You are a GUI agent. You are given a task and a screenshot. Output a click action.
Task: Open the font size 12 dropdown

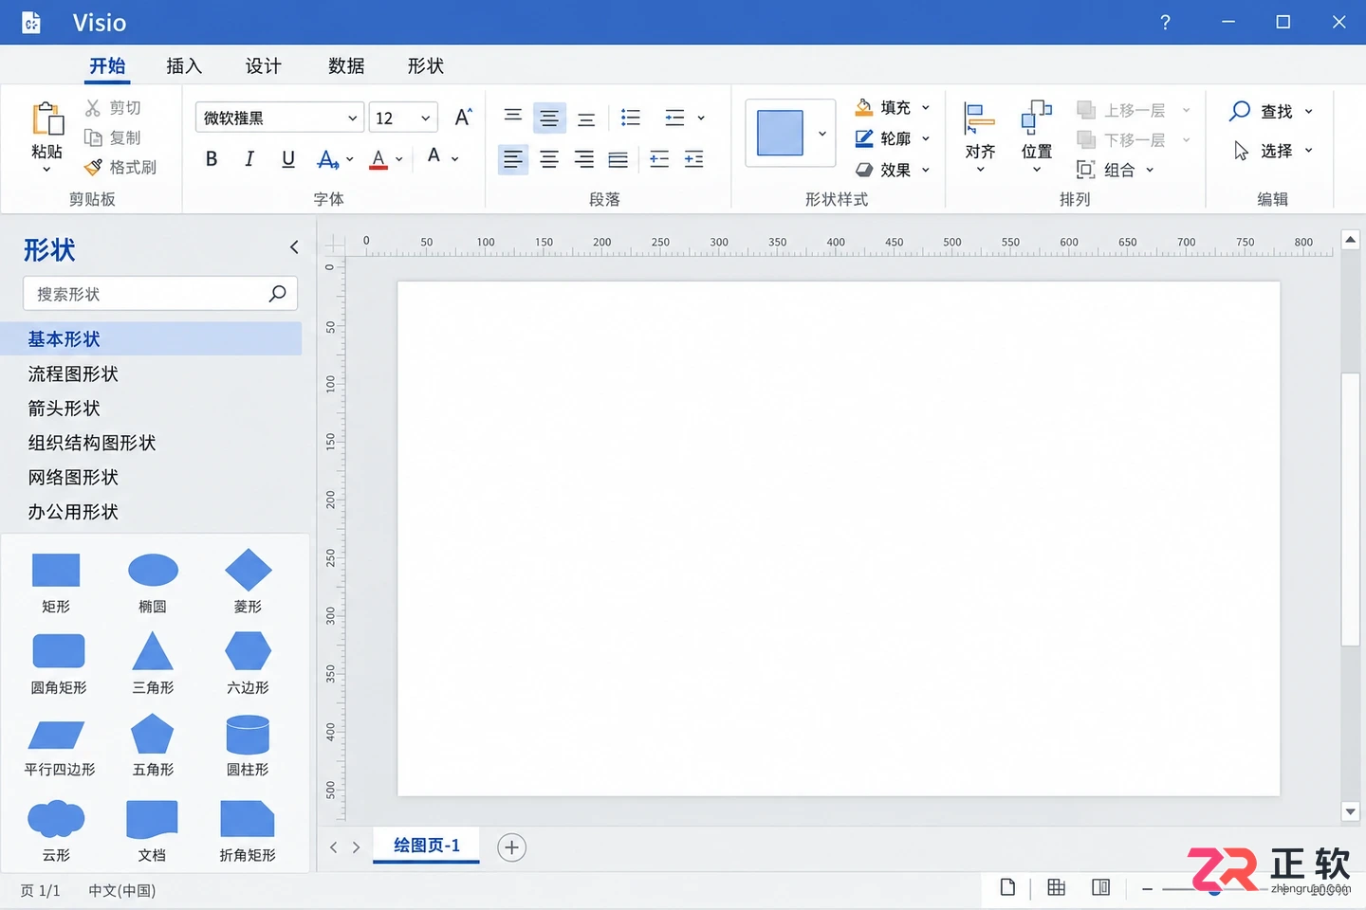tap(426, 118)
